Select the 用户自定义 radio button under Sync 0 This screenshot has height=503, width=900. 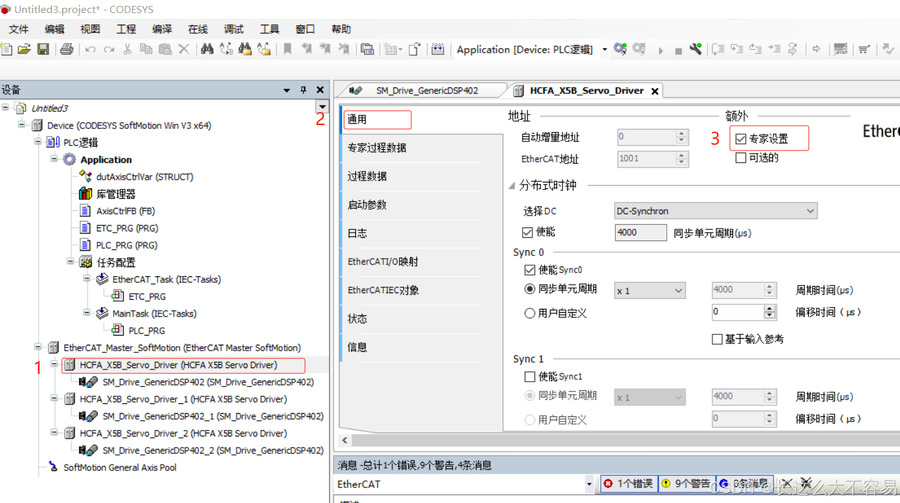(x=530, y=312)
